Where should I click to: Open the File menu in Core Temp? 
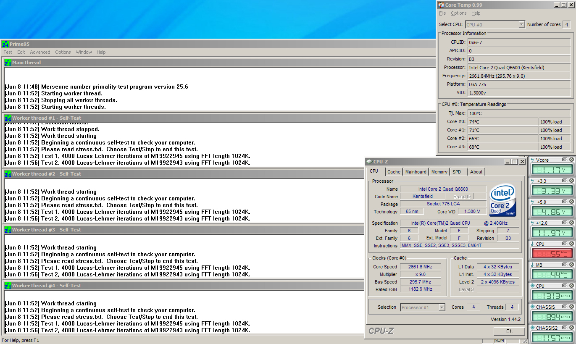tap(442, 13)
